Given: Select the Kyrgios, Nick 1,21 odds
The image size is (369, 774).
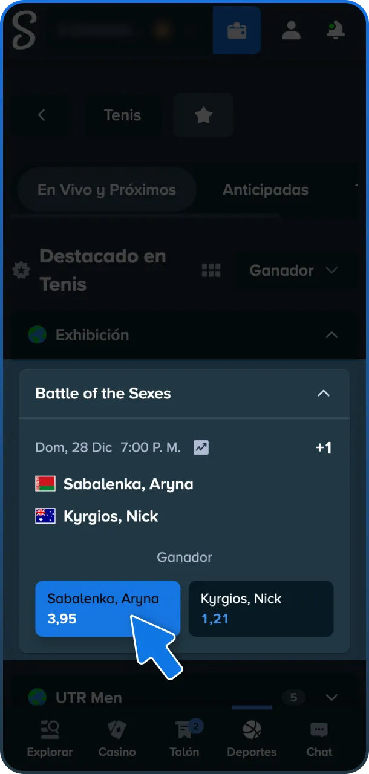Looking at the screenshot, I should [261, 609].
